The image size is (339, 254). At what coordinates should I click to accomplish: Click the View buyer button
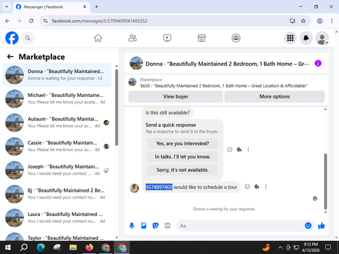coord(176,96)
